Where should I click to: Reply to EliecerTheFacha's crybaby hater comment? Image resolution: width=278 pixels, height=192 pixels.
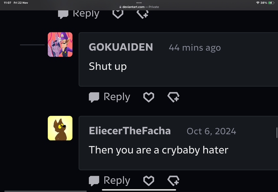click(x=109, y=181)
